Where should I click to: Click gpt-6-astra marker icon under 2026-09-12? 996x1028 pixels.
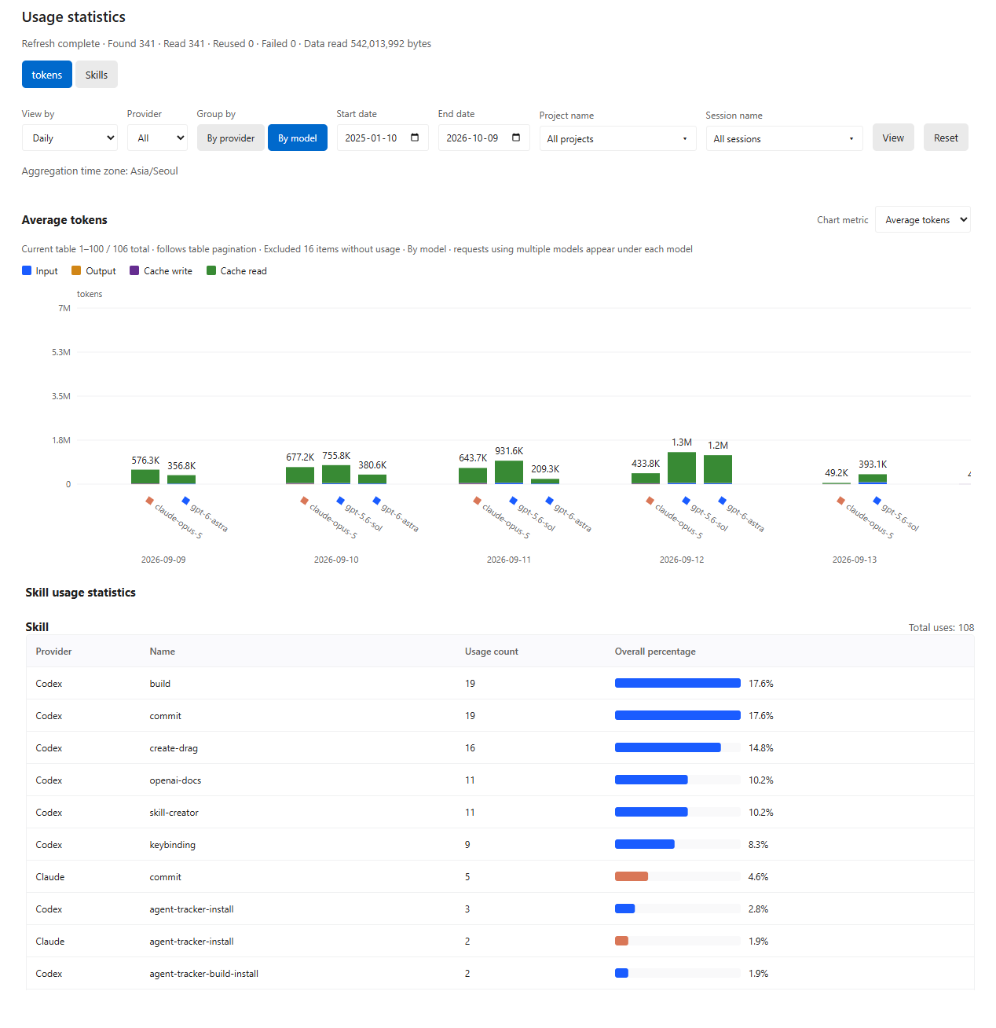[x=722, y=501]
